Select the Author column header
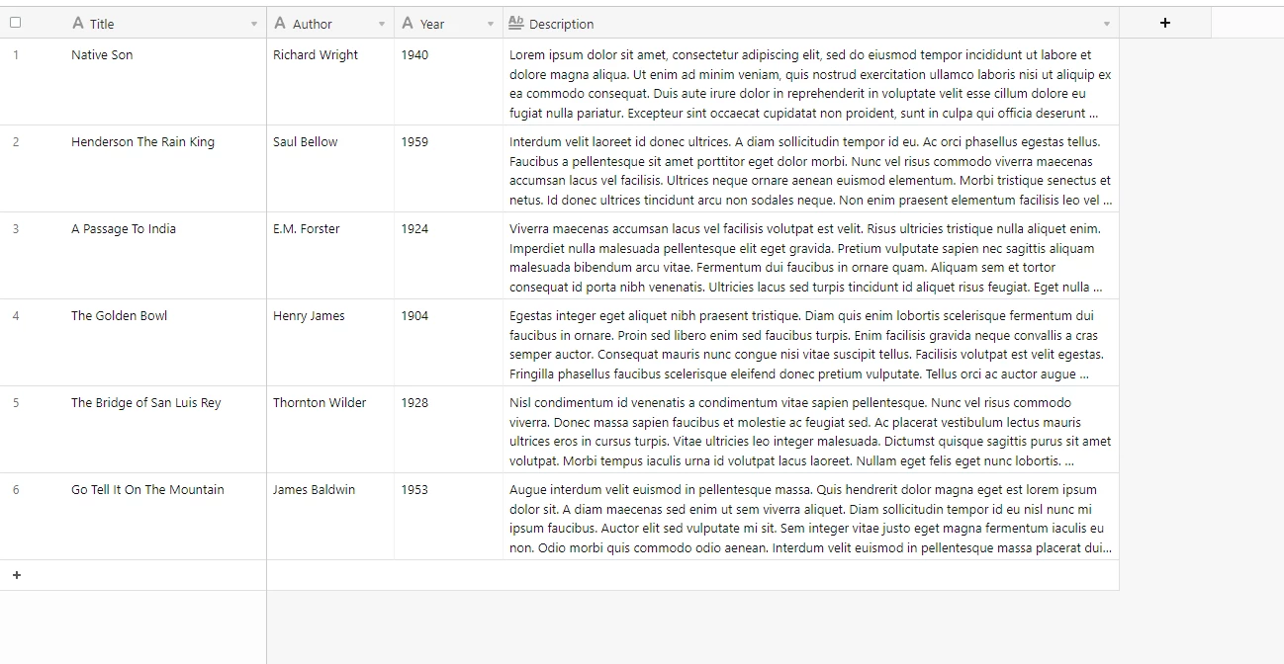This screenshot has width=1284, height=664. [330, 23]
